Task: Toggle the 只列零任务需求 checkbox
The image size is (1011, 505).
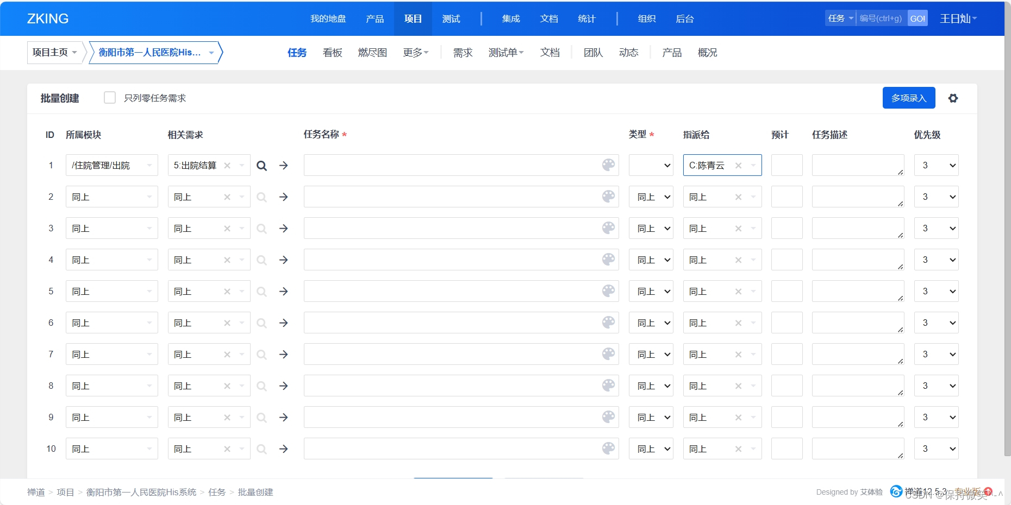Action: [110, 98]
